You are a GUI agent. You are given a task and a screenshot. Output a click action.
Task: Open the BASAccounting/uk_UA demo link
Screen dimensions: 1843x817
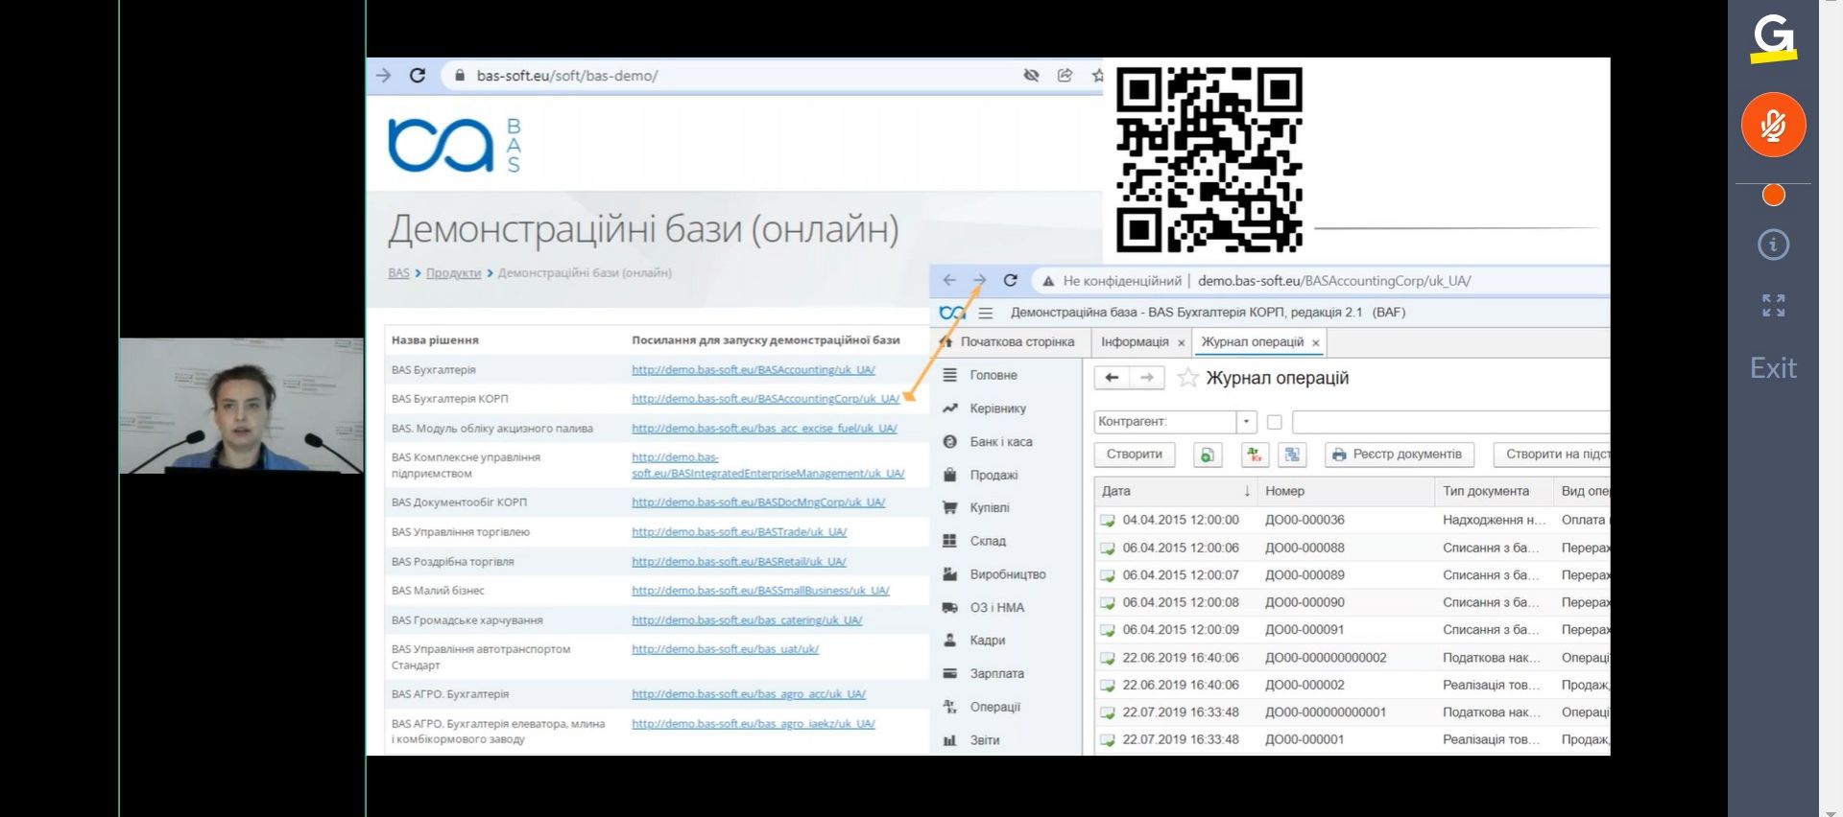tap(754, 370)
